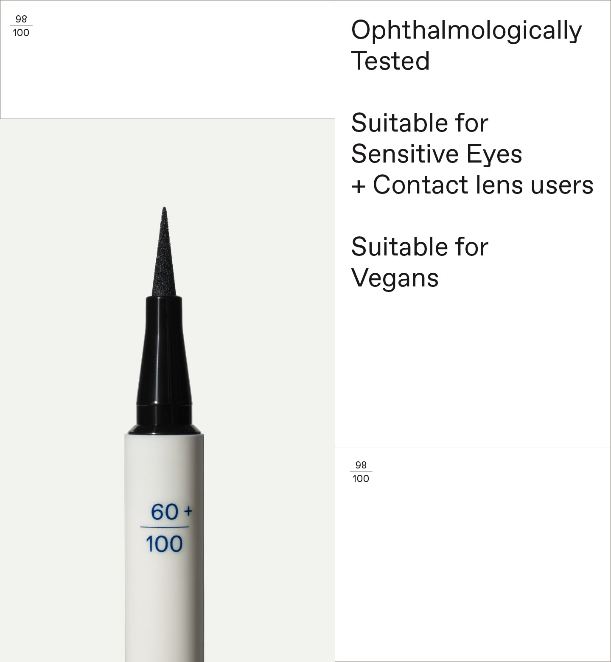611x662 pixels.
Task: Click the word "Tested"
Action: click(390, 61)
